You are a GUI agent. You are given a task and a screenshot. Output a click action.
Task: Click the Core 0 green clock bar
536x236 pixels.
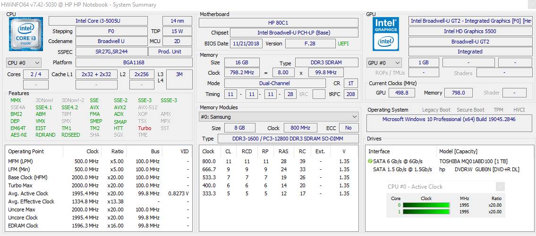426,205
